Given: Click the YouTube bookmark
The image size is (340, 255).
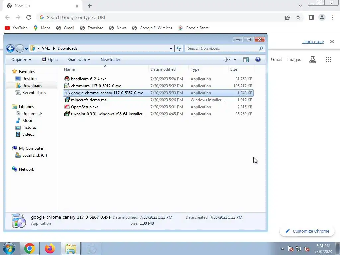Looking at the screenshot, I should 16,28.
